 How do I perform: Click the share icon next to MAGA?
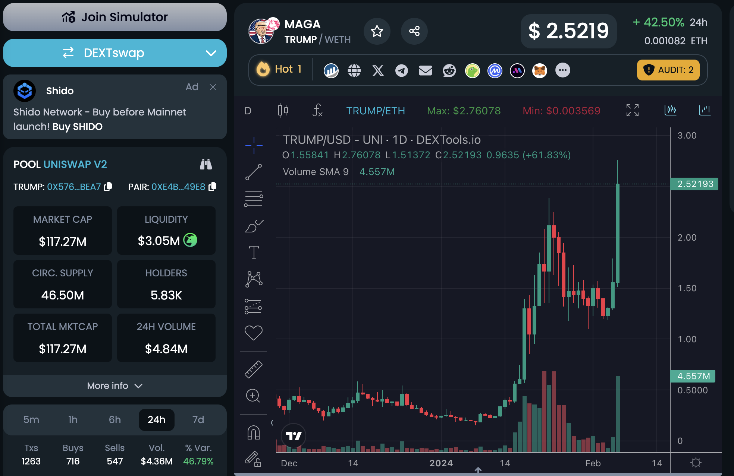[414, 31]
